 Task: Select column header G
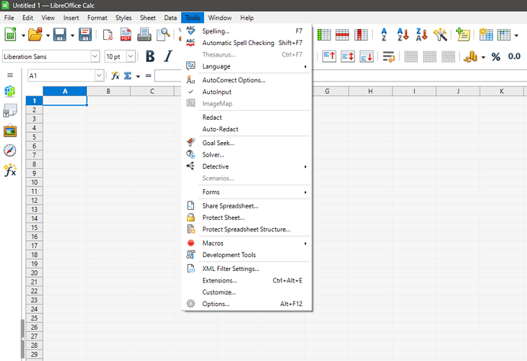pyautogui.click(x=327, y=92)
